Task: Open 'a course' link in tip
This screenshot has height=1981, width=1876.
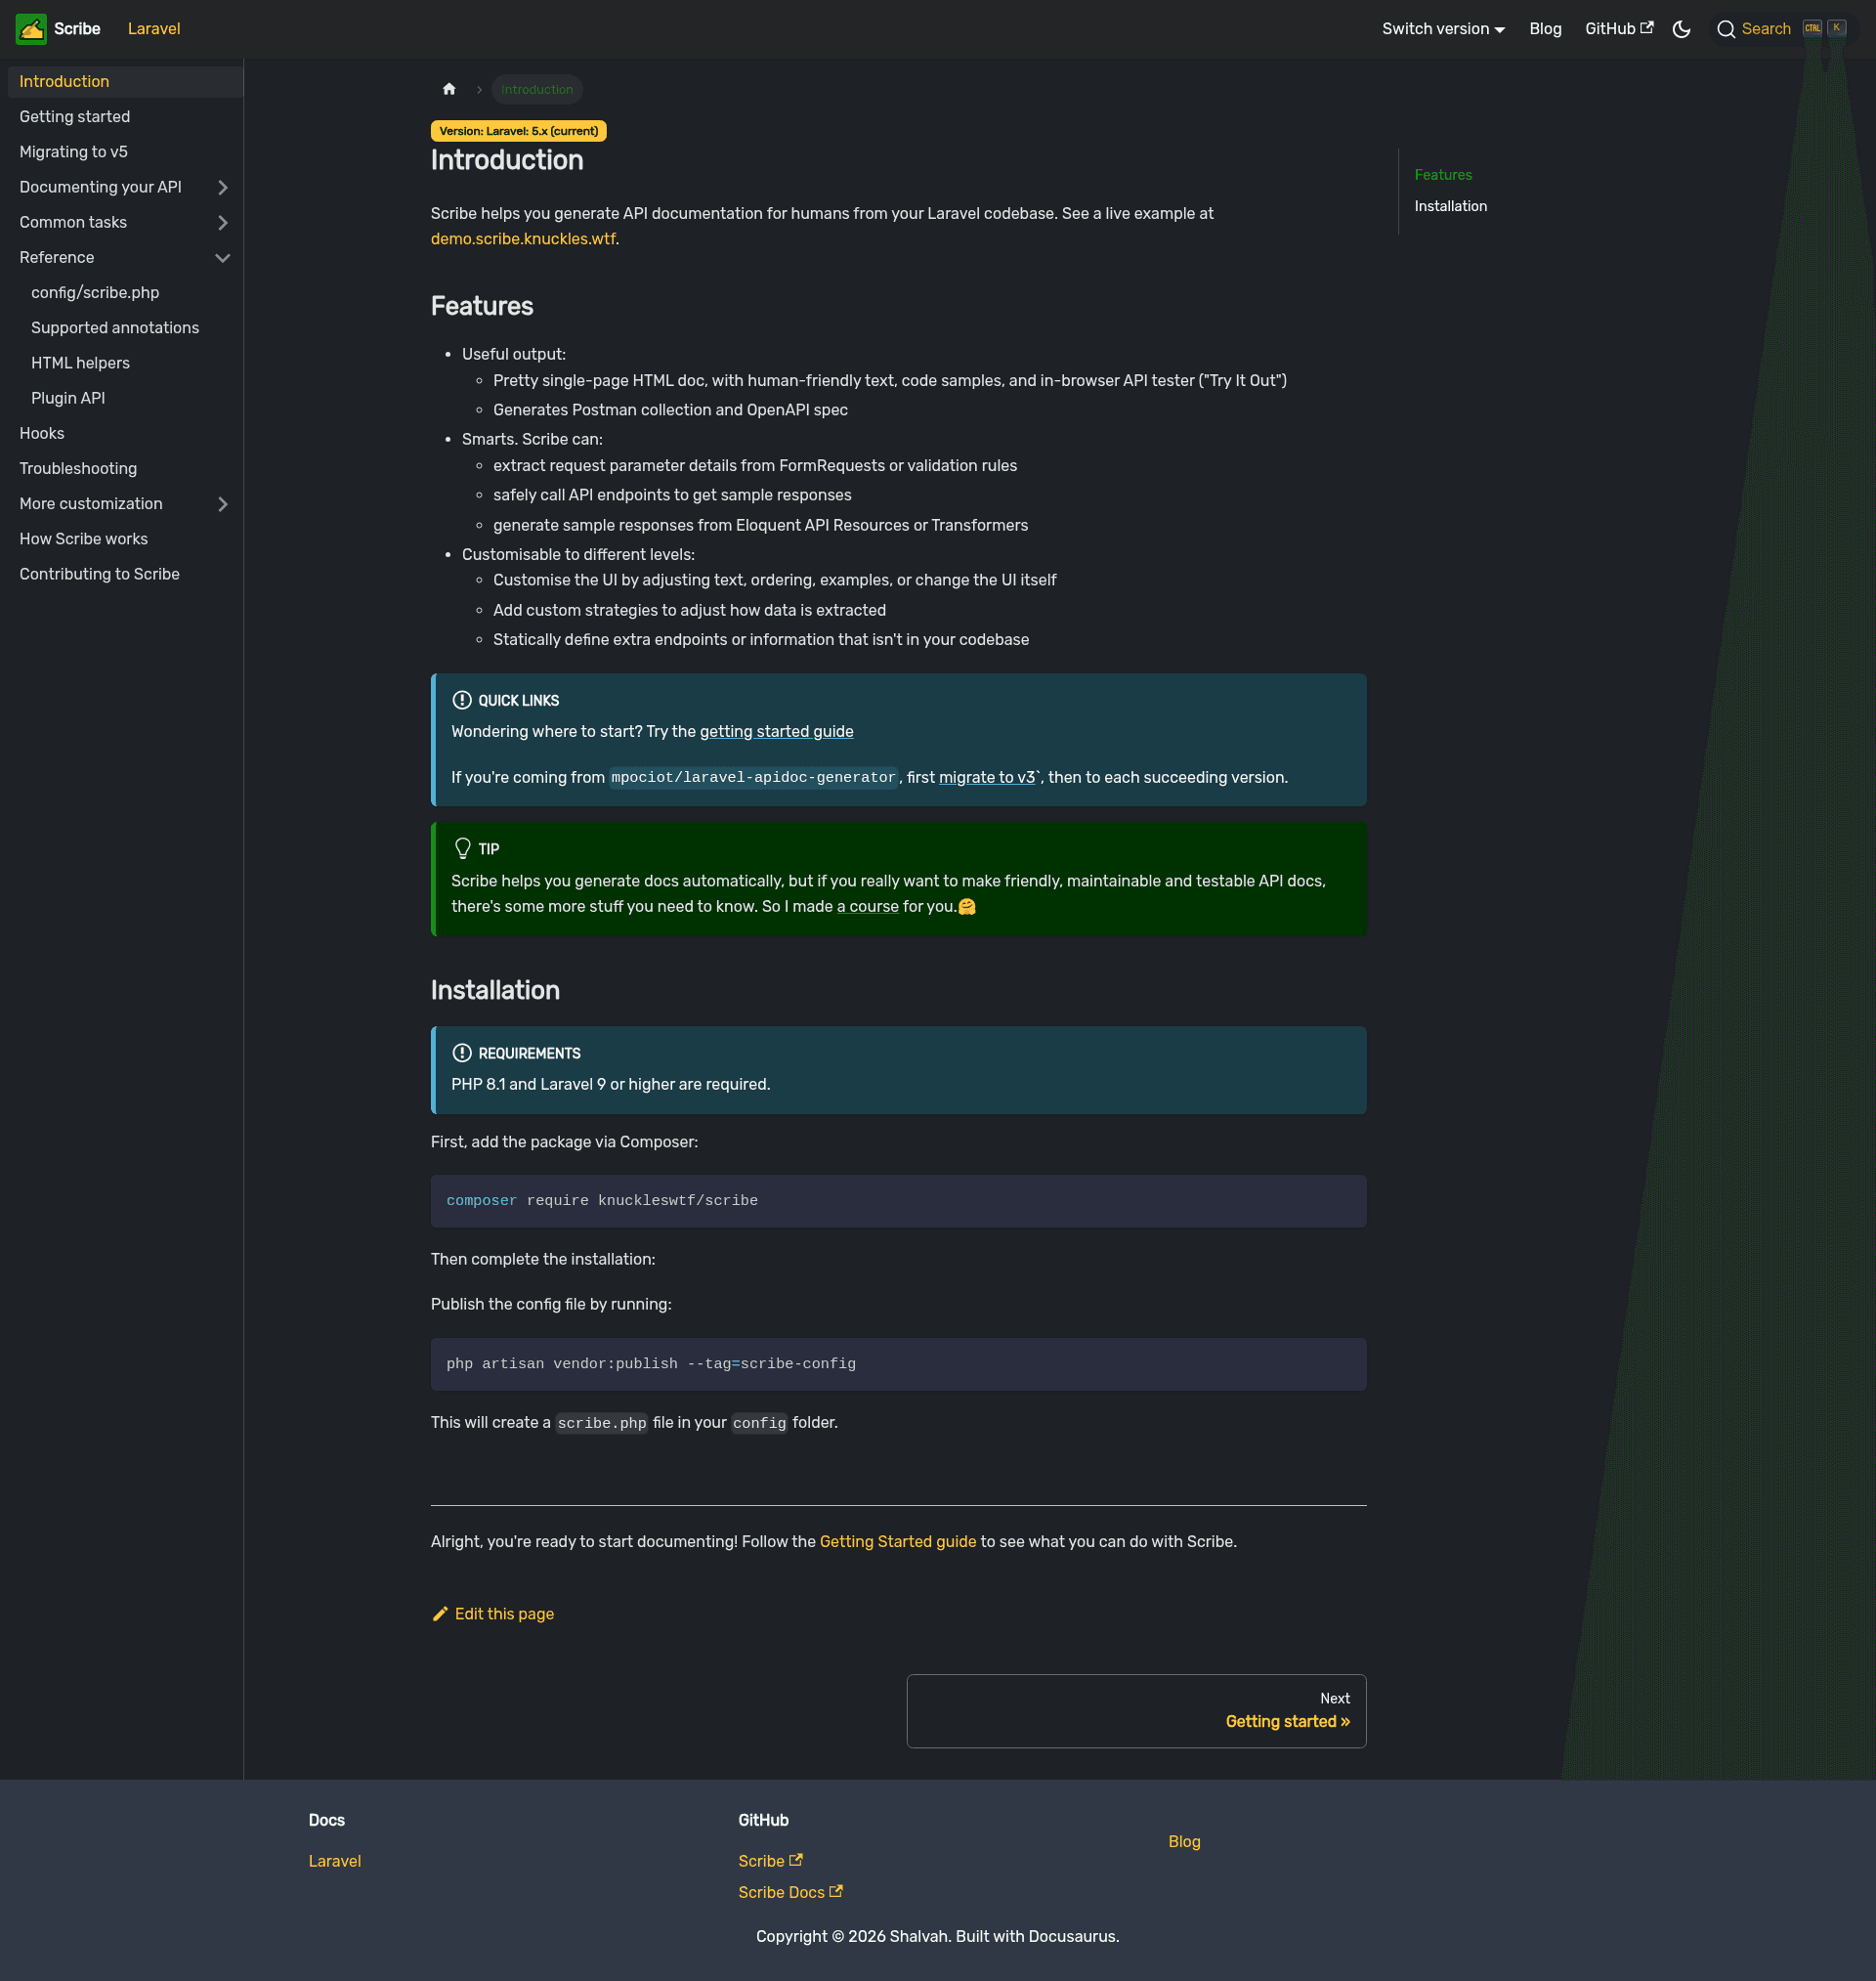Action: (x=867, y=906)
